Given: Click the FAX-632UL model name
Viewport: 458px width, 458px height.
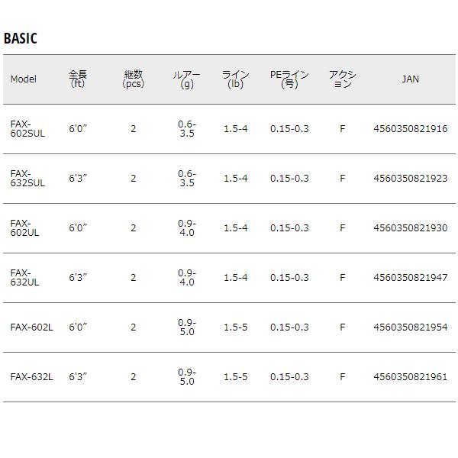Looking at the screenshot, I should pos(24,278).
